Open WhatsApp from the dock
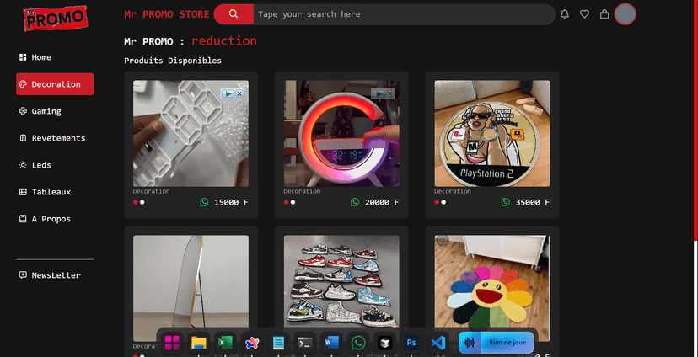 click(358, 343)
